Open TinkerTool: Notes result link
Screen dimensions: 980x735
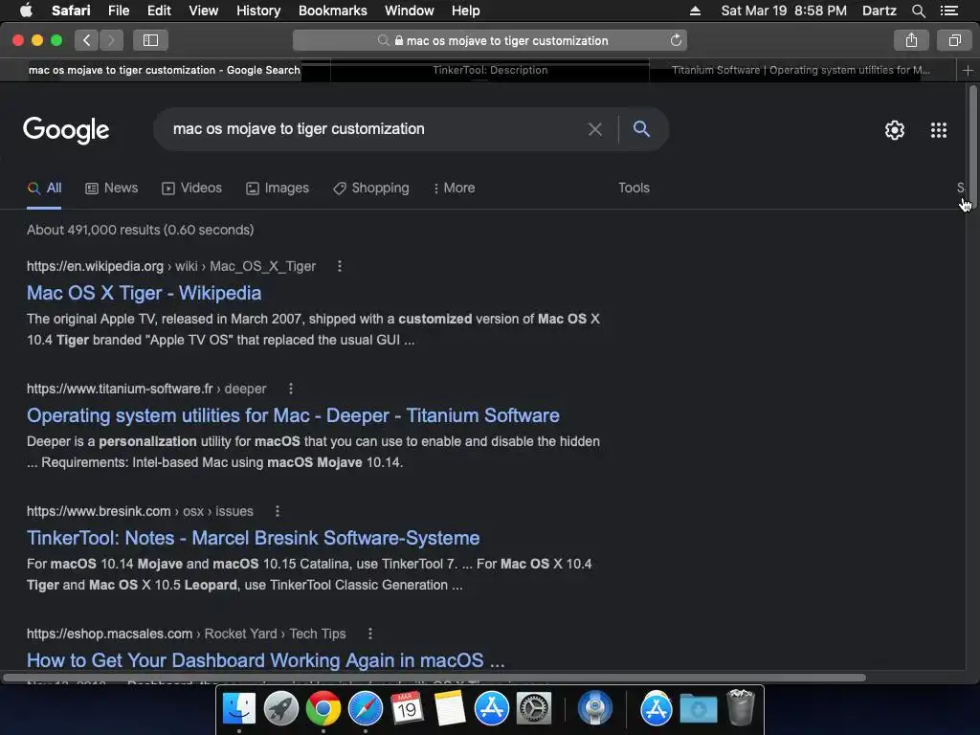coord(253,538)
